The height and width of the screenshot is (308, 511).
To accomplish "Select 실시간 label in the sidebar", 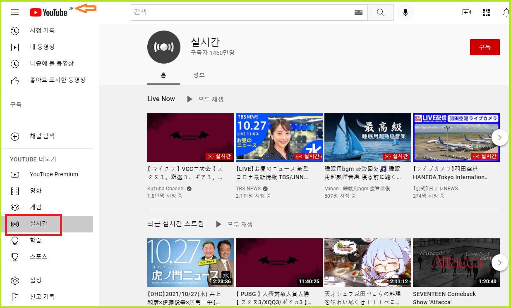I will click(38, 224).
